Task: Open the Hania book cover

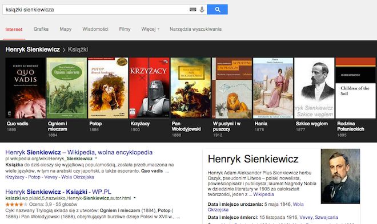Action: (273, 88)
